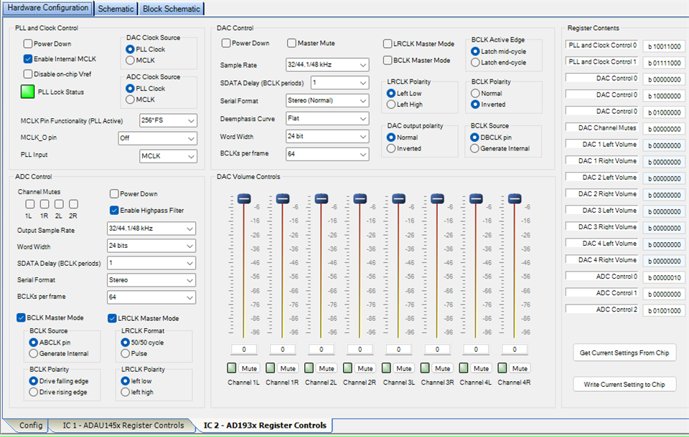Viewport: 689px width, 437px height.
Task: Open IC 1 - ADAU145x Register Controls tab
Action: tap(123, 425)
